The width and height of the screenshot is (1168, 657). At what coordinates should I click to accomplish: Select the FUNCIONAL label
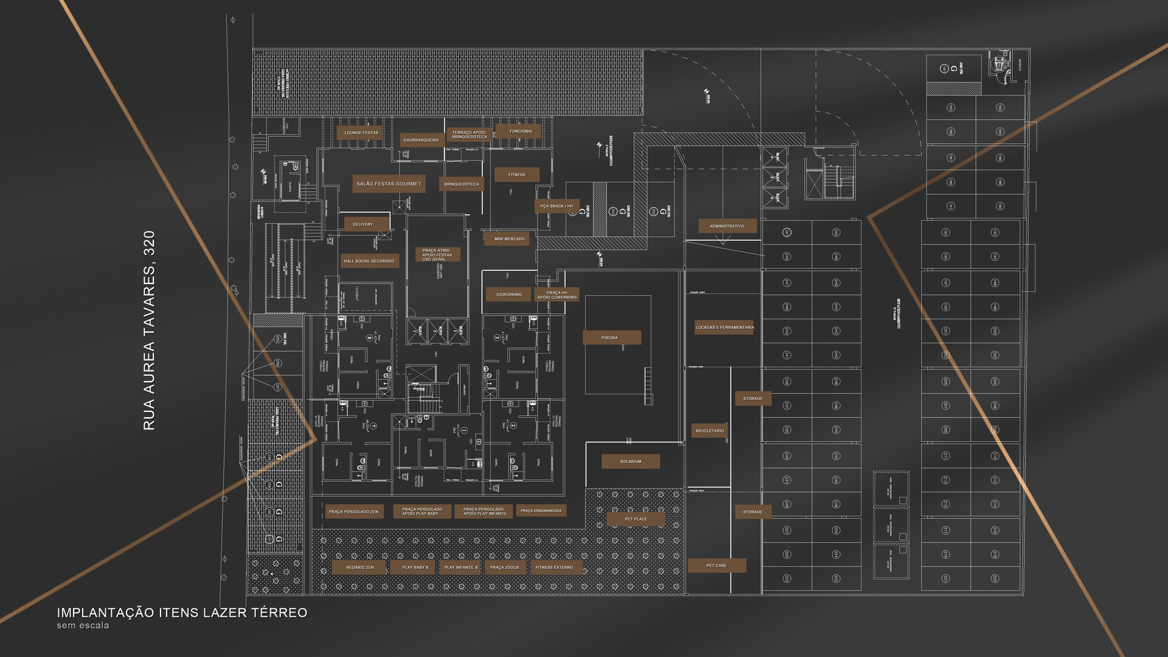518,131
